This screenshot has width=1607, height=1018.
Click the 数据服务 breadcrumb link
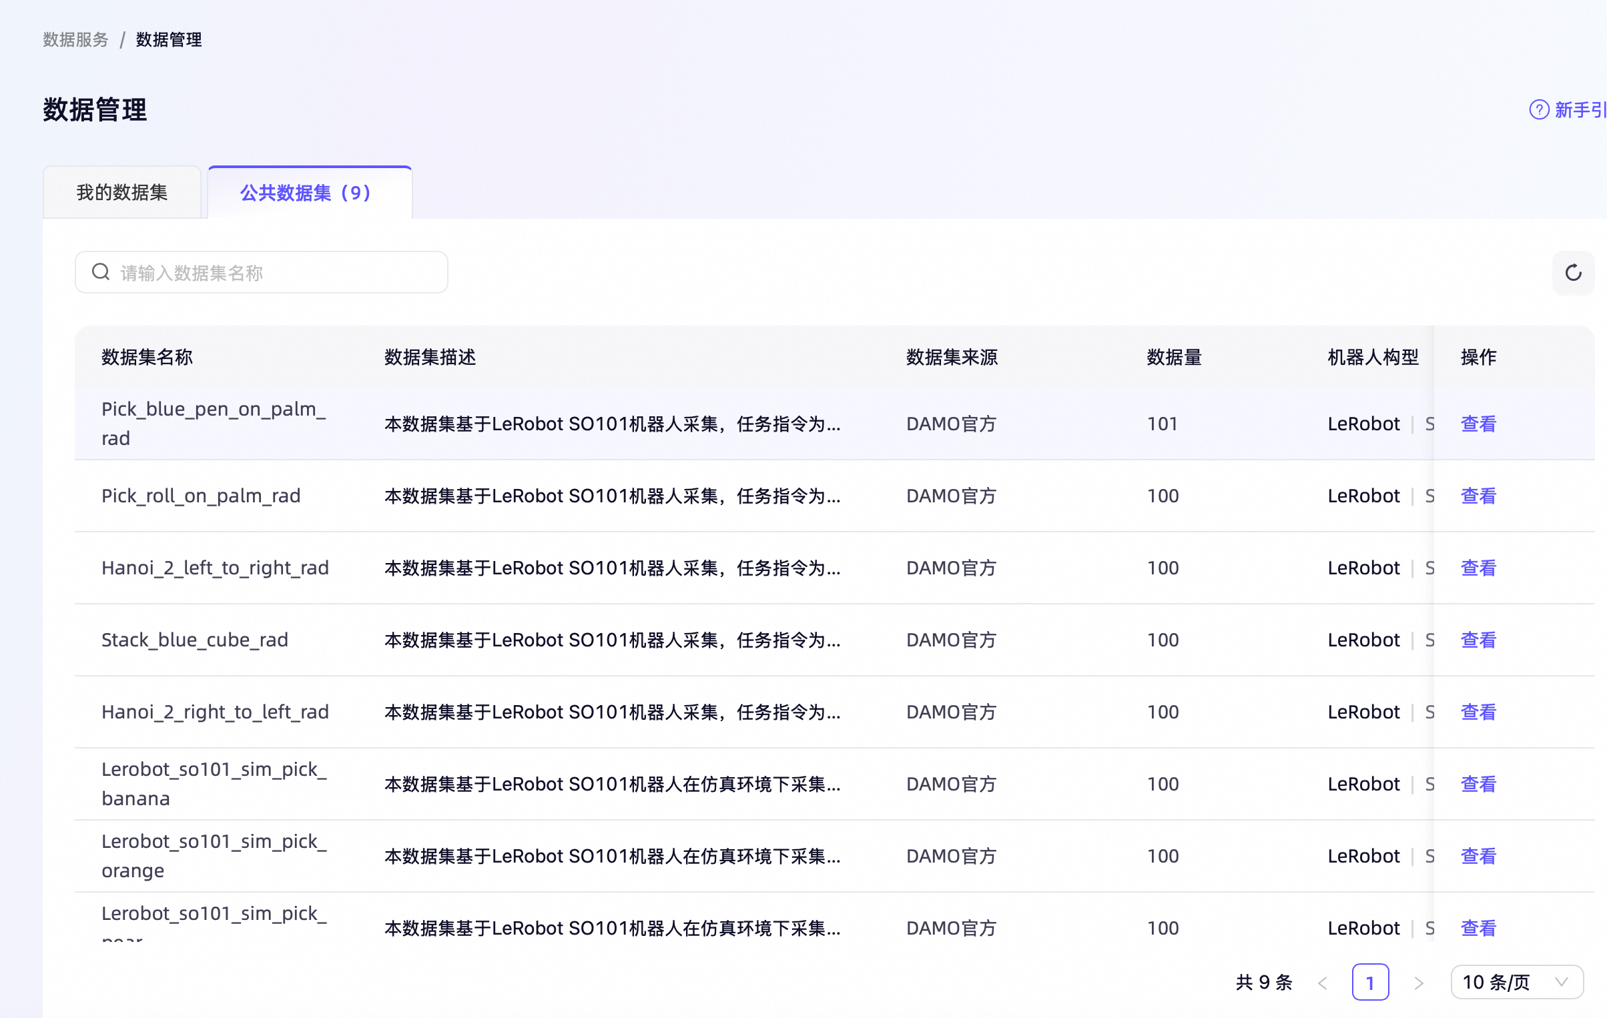click(x=75, y=40)
